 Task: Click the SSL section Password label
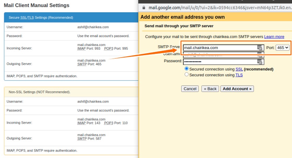tap(14, 36)
